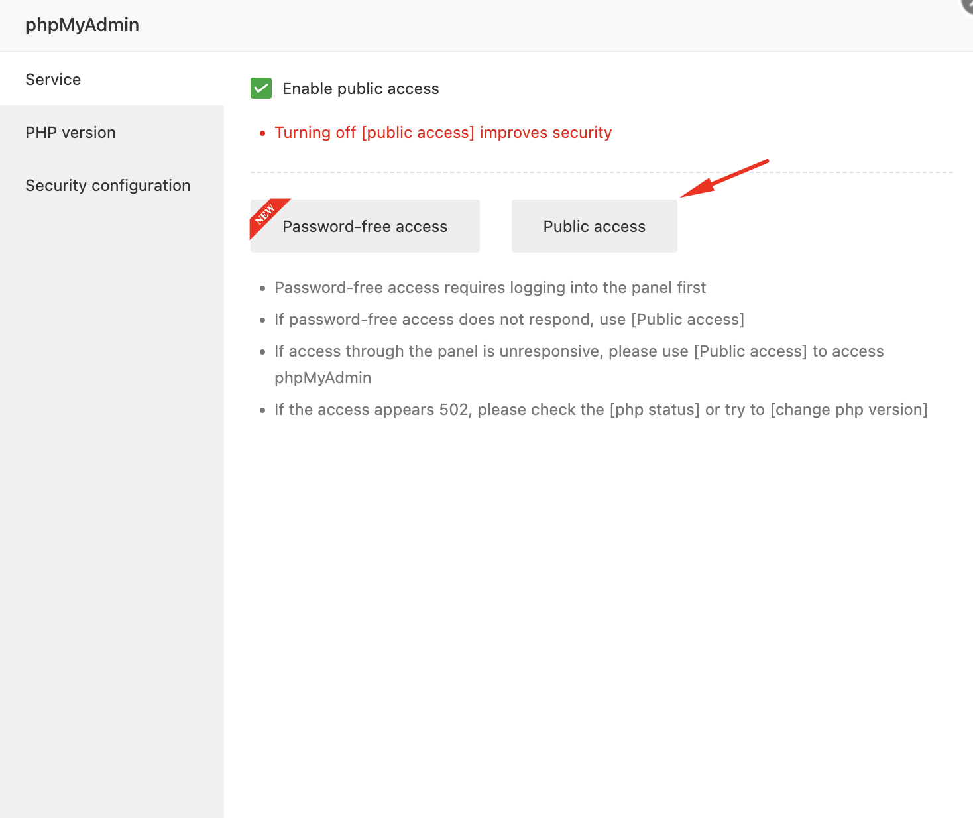Close the phpMyAdmin dialog with the corner X
The height and width of the screenshot is (818, 973).
(968, 4)
